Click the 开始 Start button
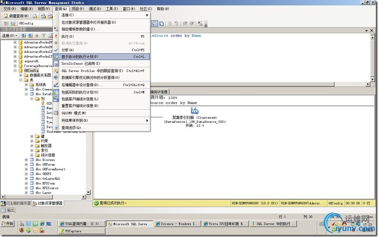The height and width of the screenshot is (237, 378). [7, 224]
